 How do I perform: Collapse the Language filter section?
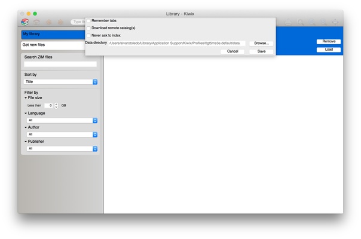pyautogui.click(x=26, y=114)
